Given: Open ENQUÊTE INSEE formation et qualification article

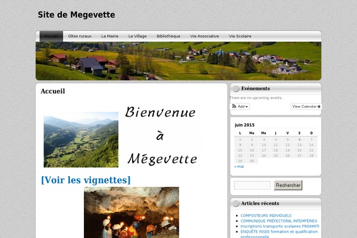Looking at the screenshot, I should (x=279, y=234).
